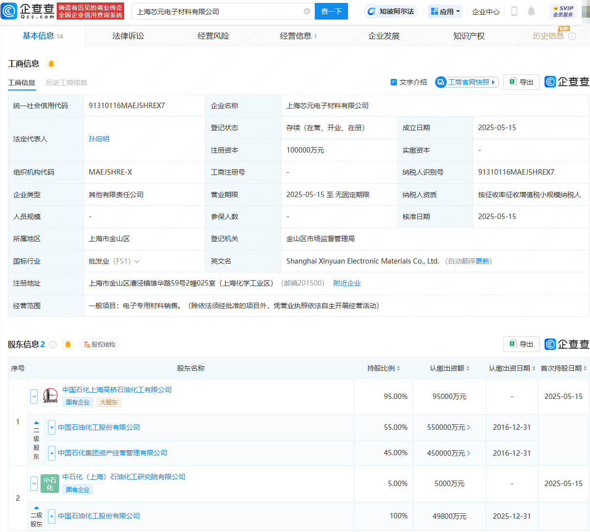Switch to 法律诉讼 tab
Image resolution: width=590 pixels, height=532 pixels.
point(128,36)
